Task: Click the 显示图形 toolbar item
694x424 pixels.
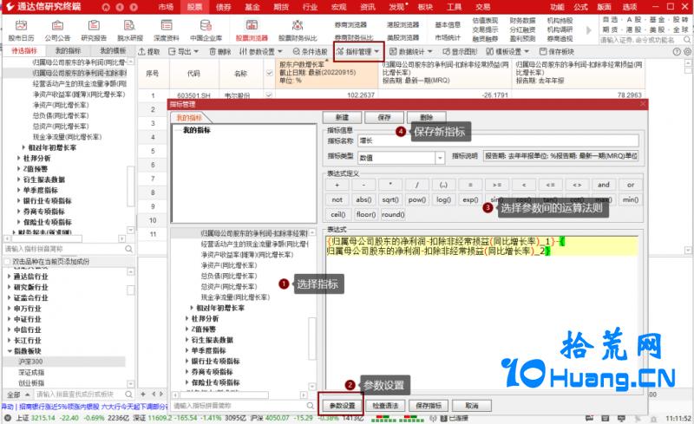Action: 460,52
